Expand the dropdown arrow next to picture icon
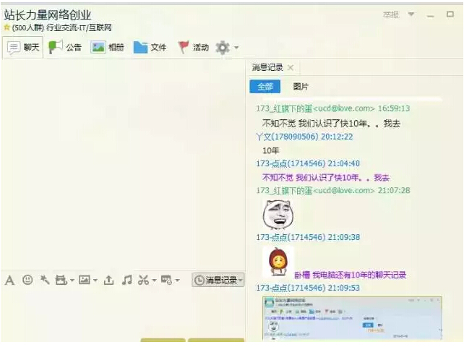 [x=95, y=280]
